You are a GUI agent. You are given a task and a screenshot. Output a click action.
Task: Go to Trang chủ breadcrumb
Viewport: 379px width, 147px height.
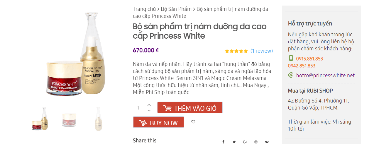click(144, 9)
